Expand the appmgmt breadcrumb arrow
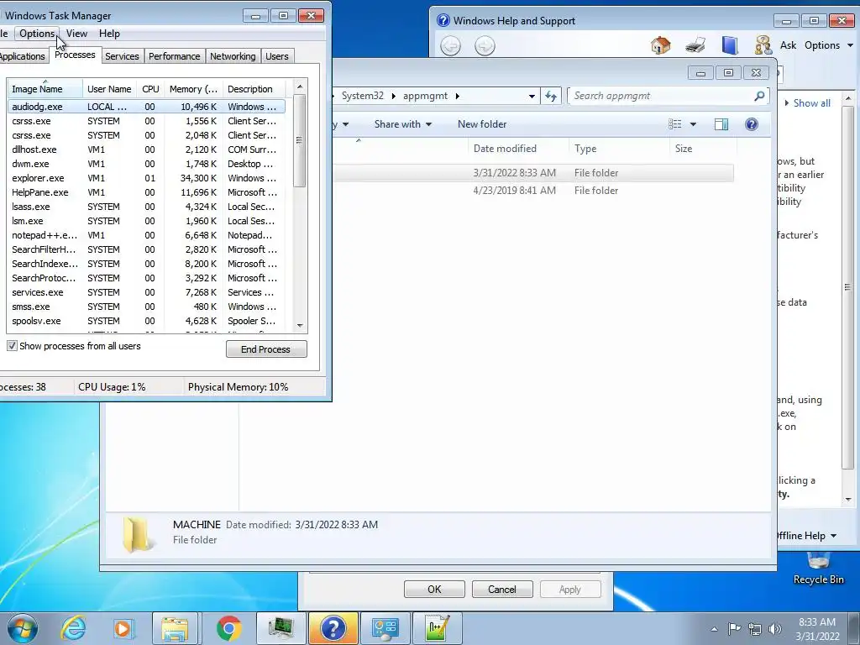This screenshot has height=645, width=860. 458,96
